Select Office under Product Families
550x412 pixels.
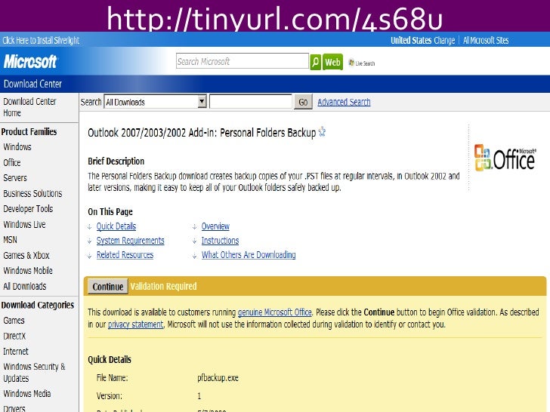pos(12,162)
